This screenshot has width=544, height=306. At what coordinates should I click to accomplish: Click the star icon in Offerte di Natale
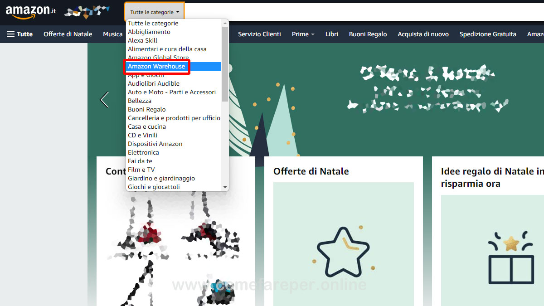coord(343,253)
